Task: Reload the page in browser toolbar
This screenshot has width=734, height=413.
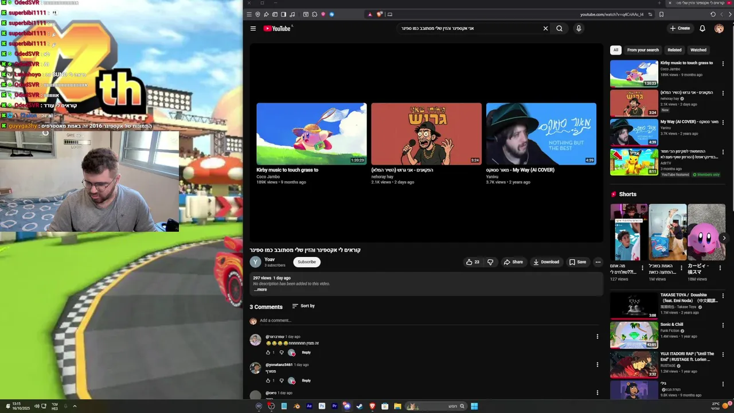Action: tap(713, 14)
